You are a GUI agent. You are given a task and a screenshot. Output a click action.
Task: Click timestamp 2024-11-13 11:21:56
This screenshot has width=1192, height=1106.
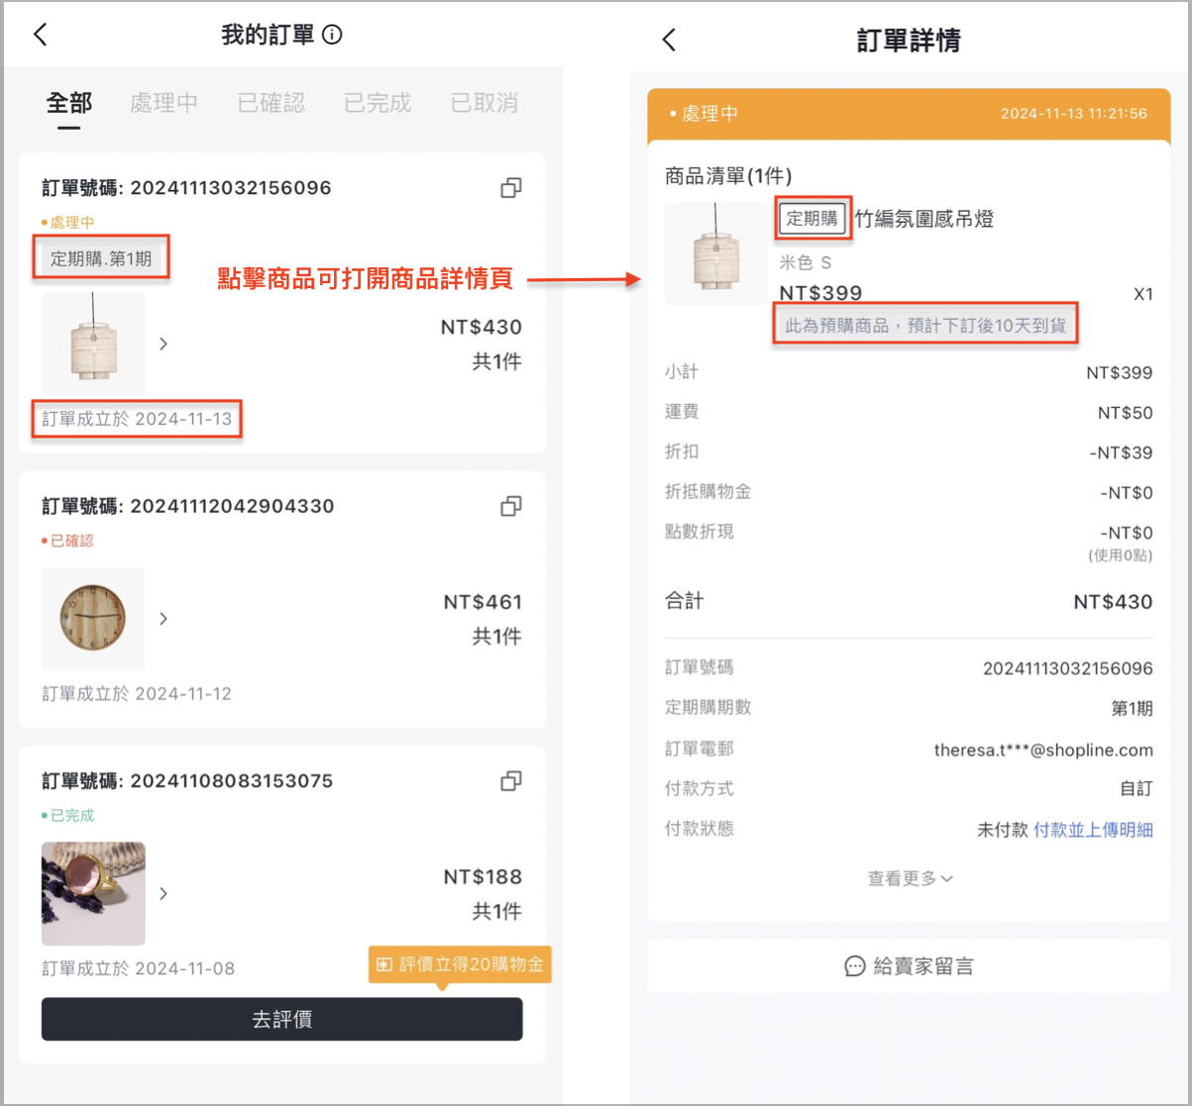click(1073, 114)
